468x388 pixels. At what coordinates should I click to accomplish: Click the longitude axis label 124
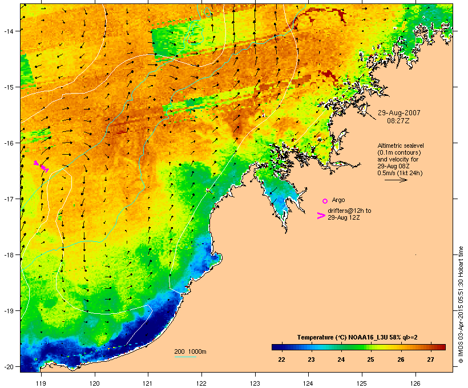tap(309, 383)
